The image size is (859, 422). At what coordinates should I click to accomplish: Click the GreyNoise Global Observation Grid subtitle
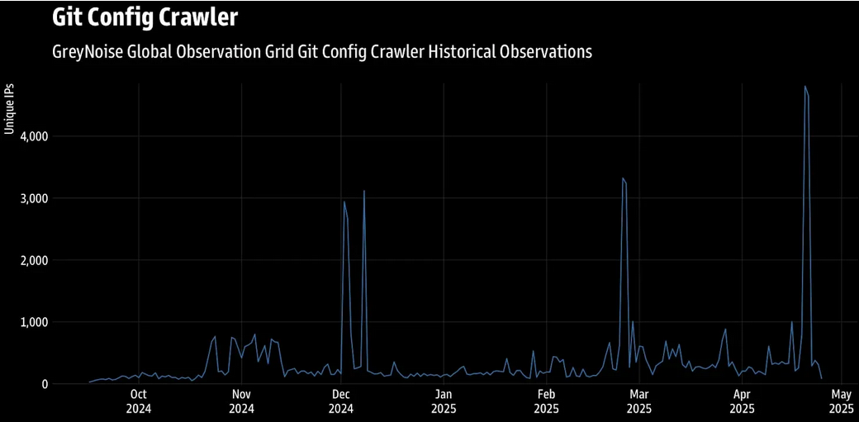[x=322, y=51]
